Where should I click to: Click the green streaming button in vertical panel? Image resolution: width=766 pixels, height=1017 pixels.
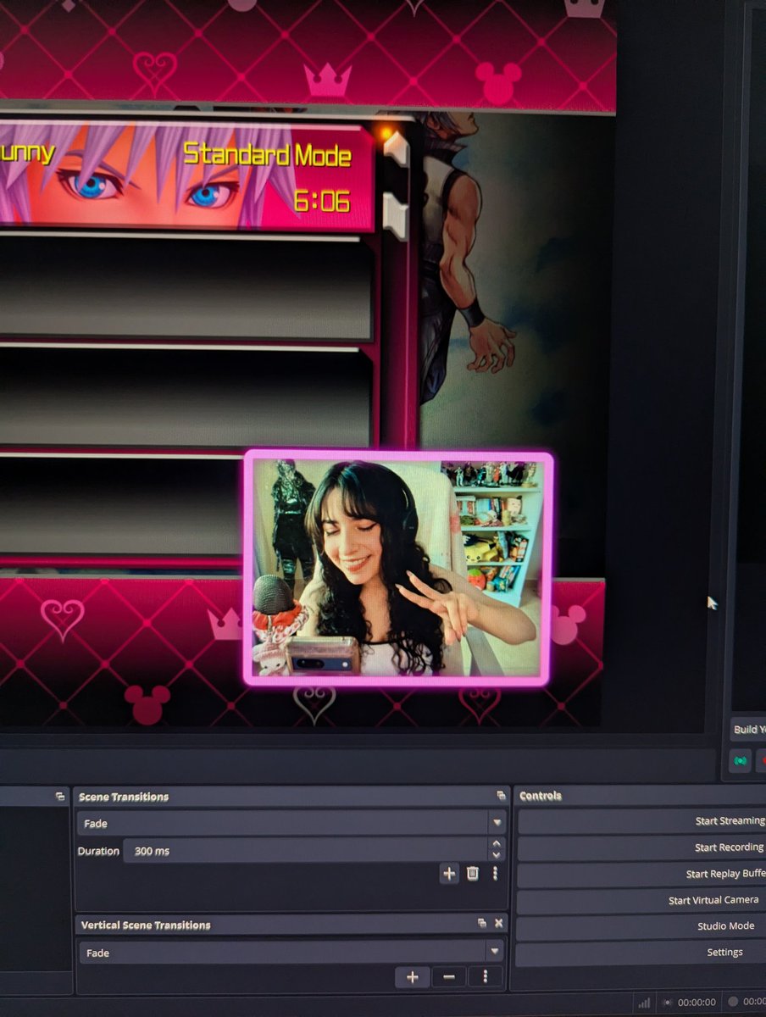coord(741,761)
